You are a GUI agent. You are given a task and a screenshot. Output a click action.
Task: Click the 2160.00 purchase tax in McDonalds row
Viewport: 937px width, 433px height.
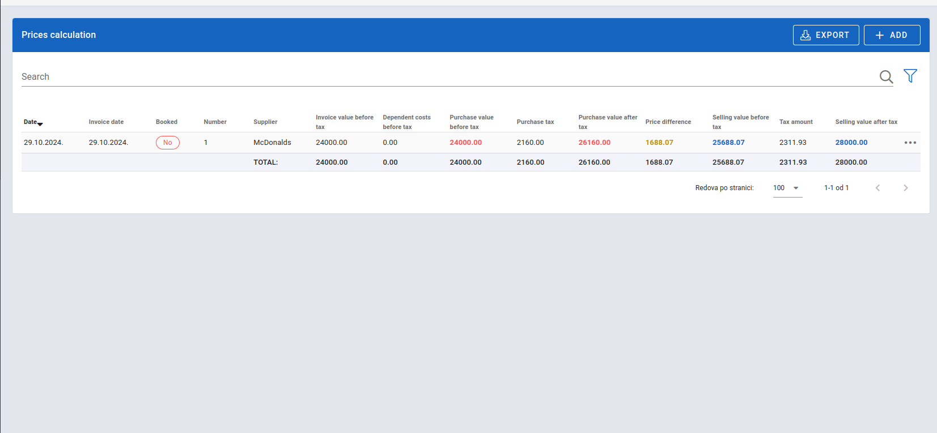pos(531,143)
